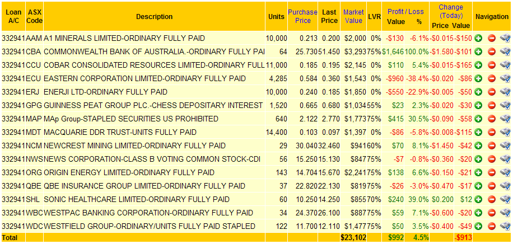Click the red minus icon for ORG
Viewport: 513px width, 244px height.
coord(492,172)
